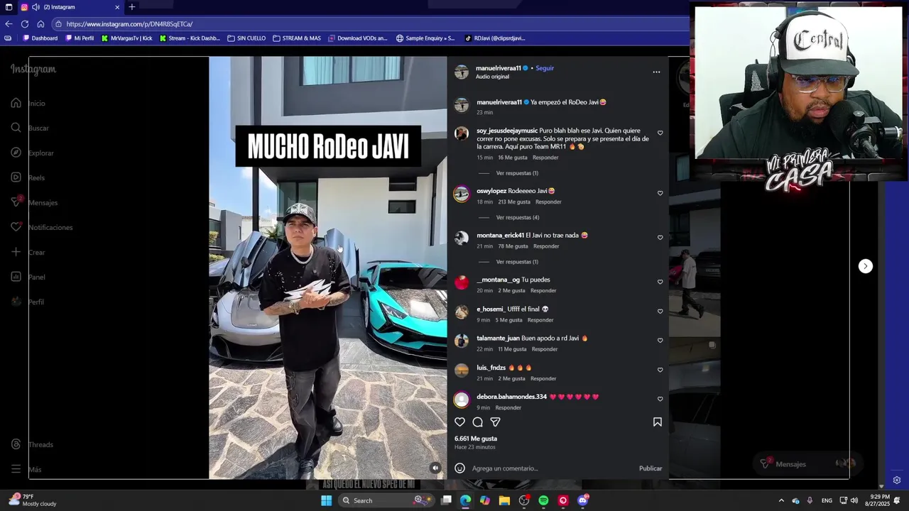Screen dimensions: 909x511
Task: Reload the page in browser
Action: click(25, 23)
